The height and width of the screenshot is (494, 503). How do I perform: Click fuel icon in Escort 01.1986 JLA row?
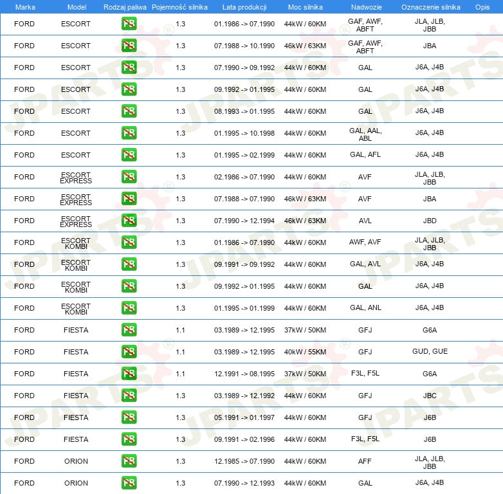[129, 24]
